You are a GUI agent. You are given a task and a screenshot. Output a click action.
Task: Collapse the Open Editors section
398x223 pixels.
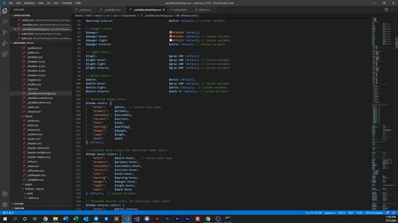pos(22,15)
